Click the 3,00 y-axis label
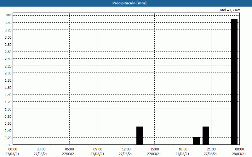252x157 pixels. [8, 37]
